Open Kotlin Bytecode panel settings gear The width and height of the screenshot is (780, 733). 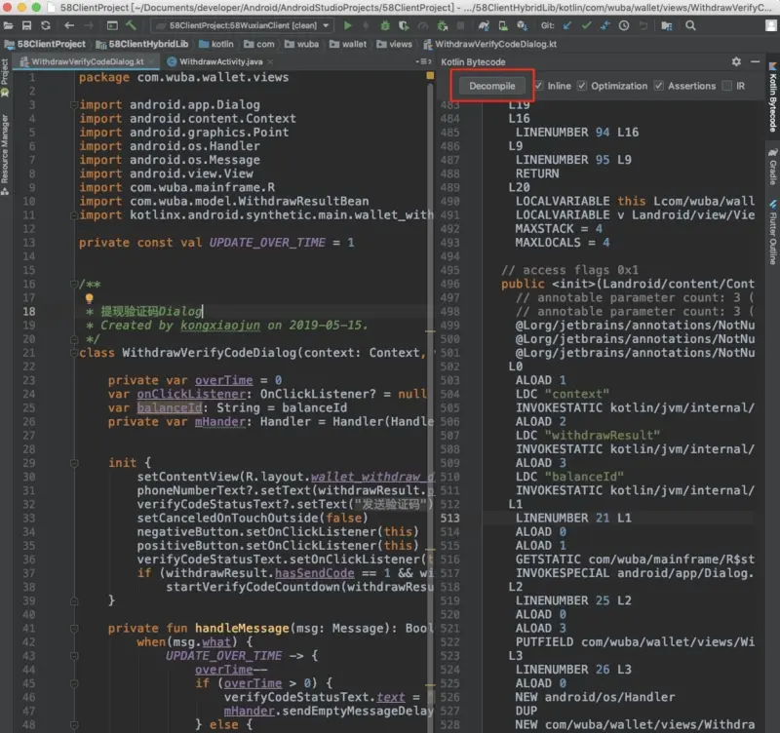coord(736,61)
